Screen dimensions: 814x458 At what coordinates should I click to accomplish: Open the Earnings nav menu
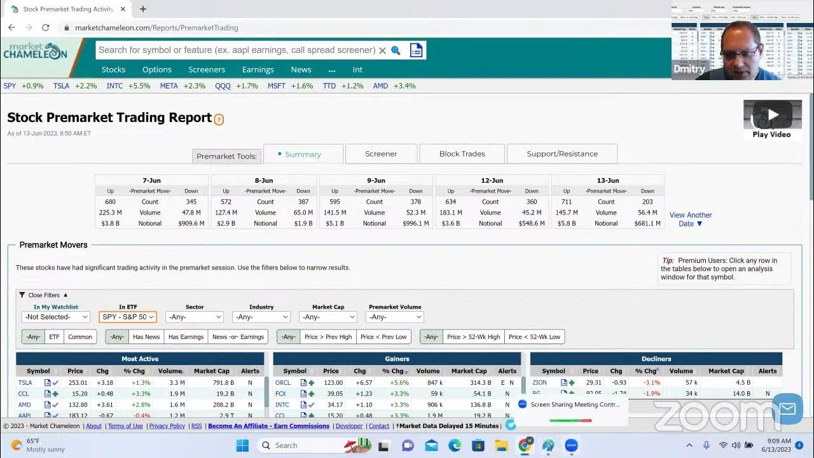pos(258,69)
